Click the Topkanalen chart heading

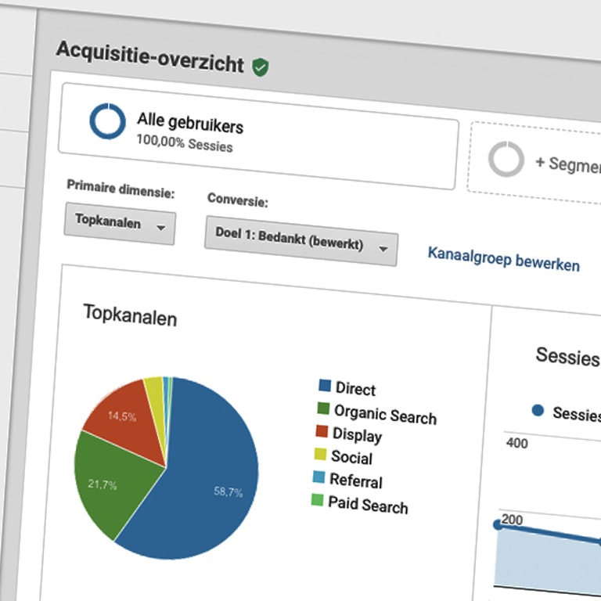click(130, 315)
